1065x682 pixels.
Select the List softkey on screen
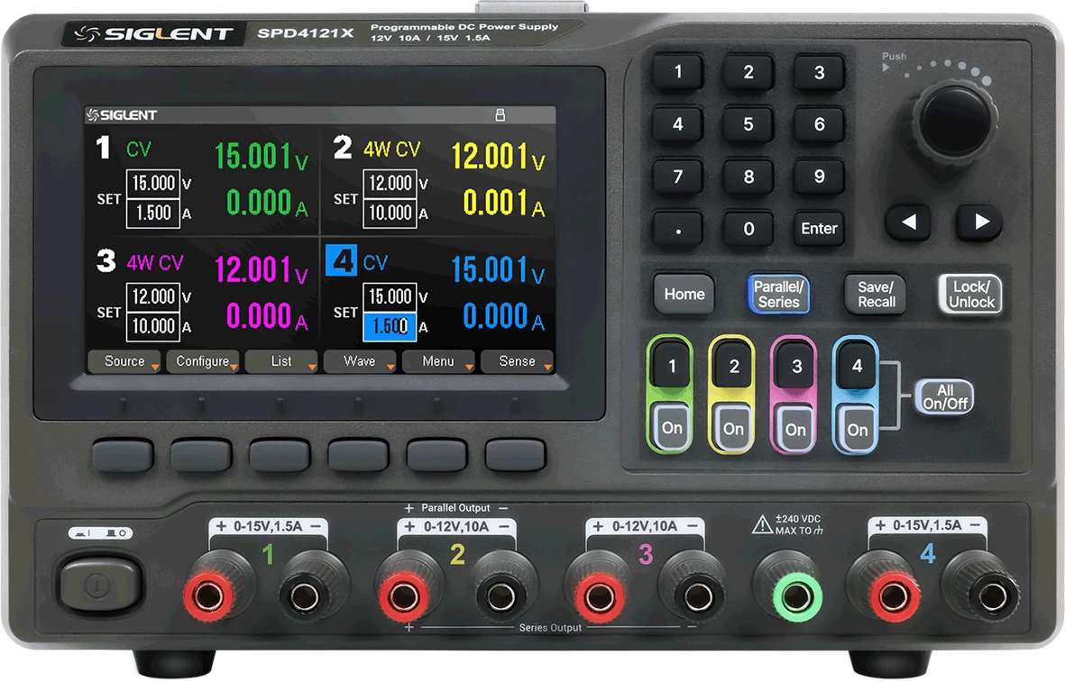[x=281, y=361]
